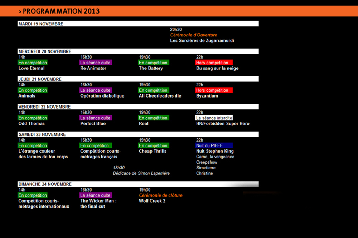Click the white La séance interdite badge
The height and width of the screenshot is (238, 358).
tap(214, 118)
